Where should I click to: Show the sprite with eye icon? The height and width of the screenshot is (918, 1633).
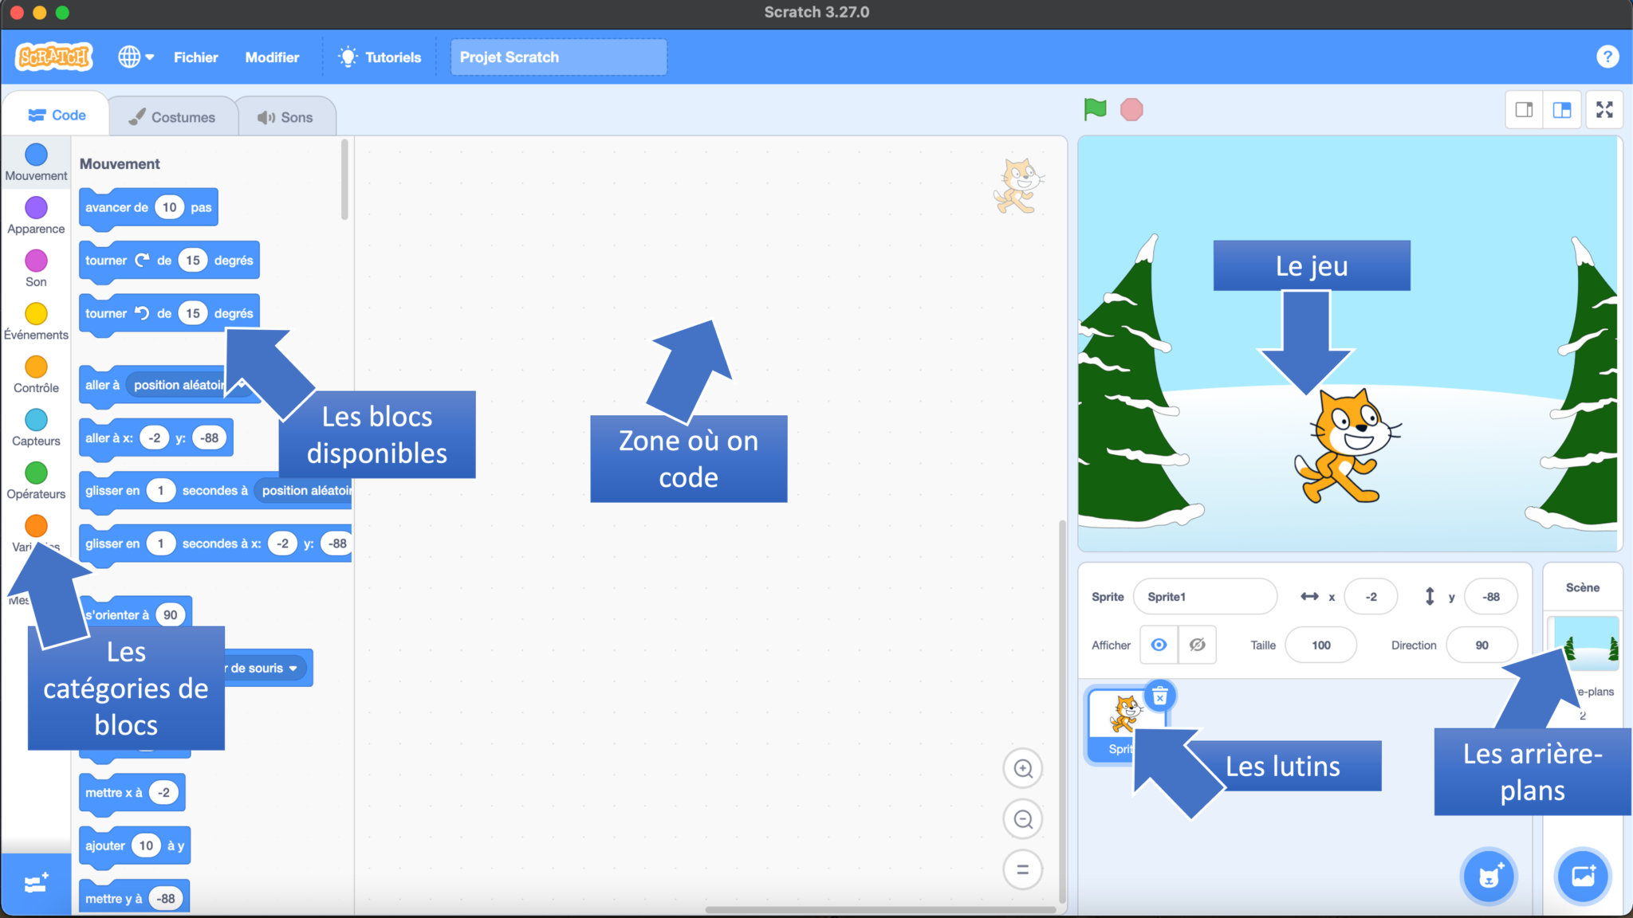1159,645
